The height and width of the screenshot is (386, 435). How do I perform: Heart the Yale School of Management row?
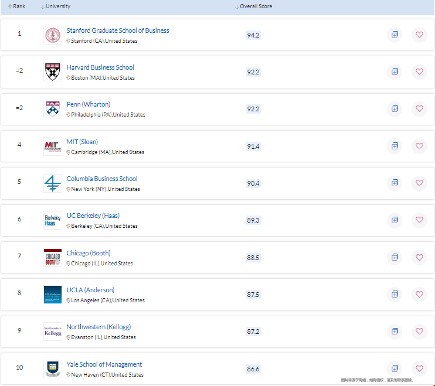[x=419, y=368]
